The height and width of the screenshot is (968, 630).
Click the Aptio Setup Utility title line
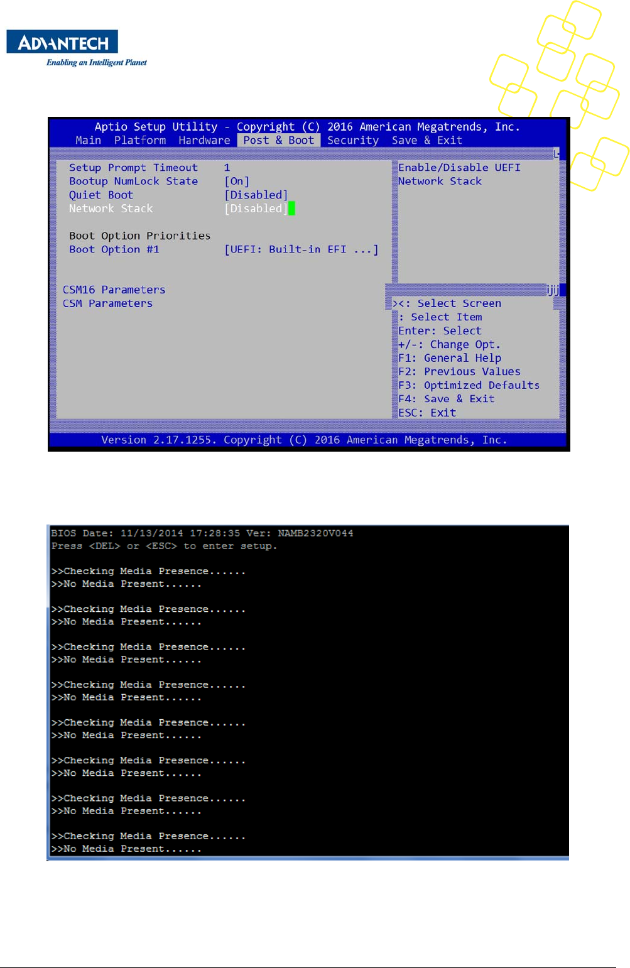coord(307,127)
